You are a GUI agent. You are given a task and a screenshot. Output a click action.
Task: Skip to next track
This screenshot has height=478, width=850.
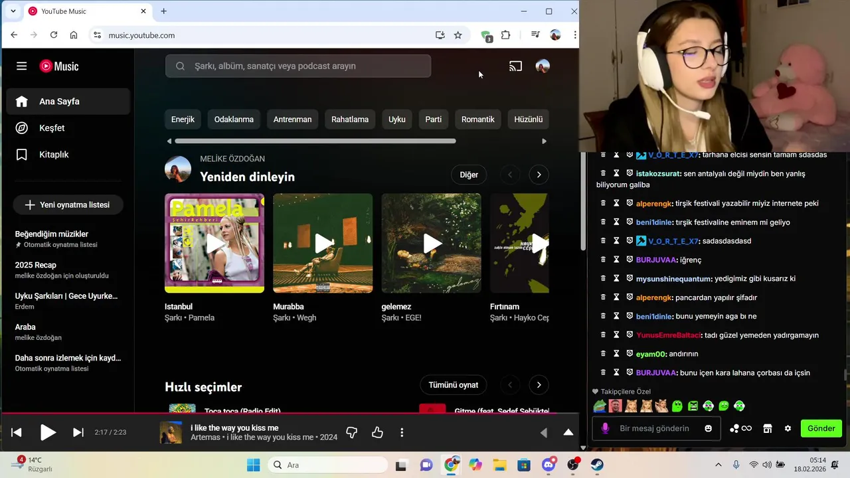tap(78, 432)
